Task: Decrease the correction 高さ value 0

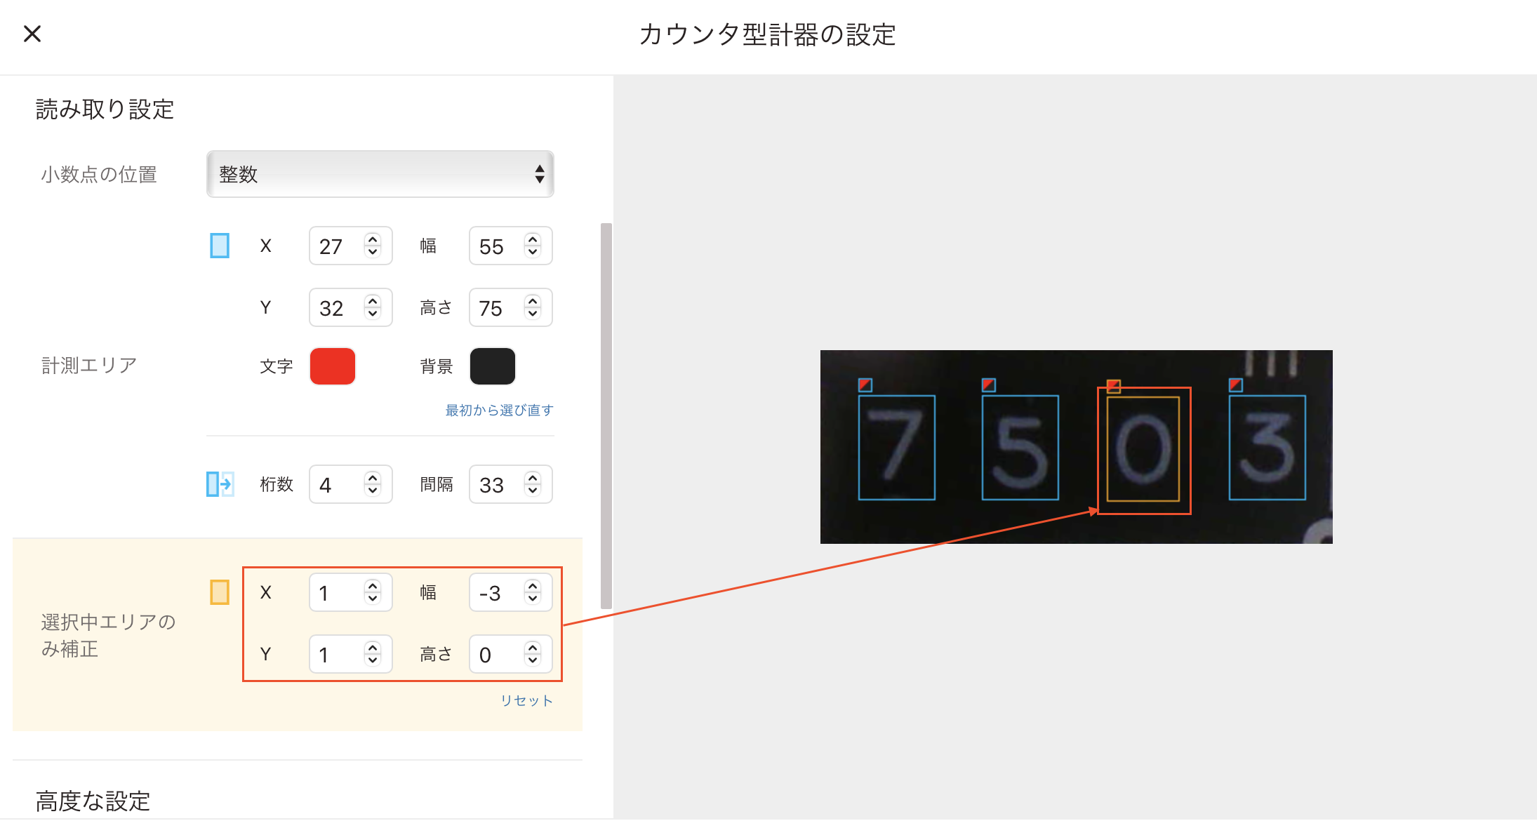Action: (533, 660)
